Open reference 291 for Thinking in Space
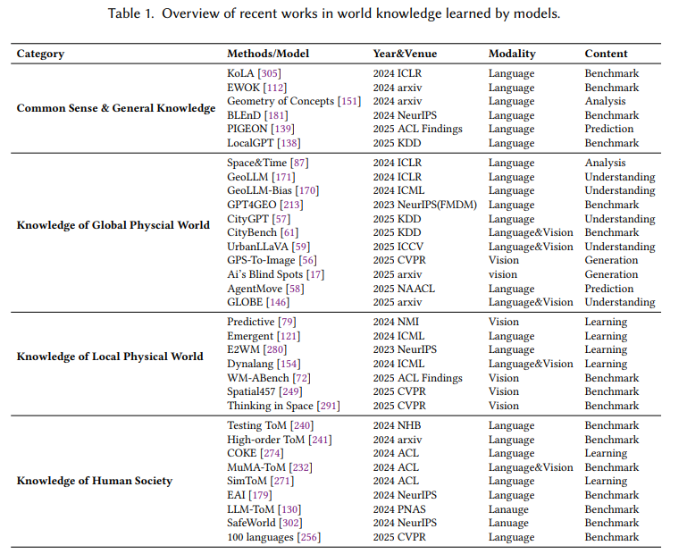 pyautogui.click(x=328, y=406)
